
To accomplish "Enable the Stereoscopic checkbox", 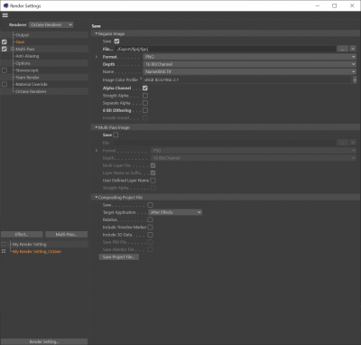I will point(5,70).
